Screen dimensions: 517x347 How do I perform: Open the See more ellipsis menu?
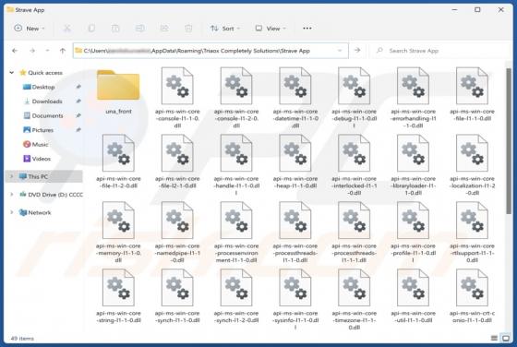(x=307, y=29)
